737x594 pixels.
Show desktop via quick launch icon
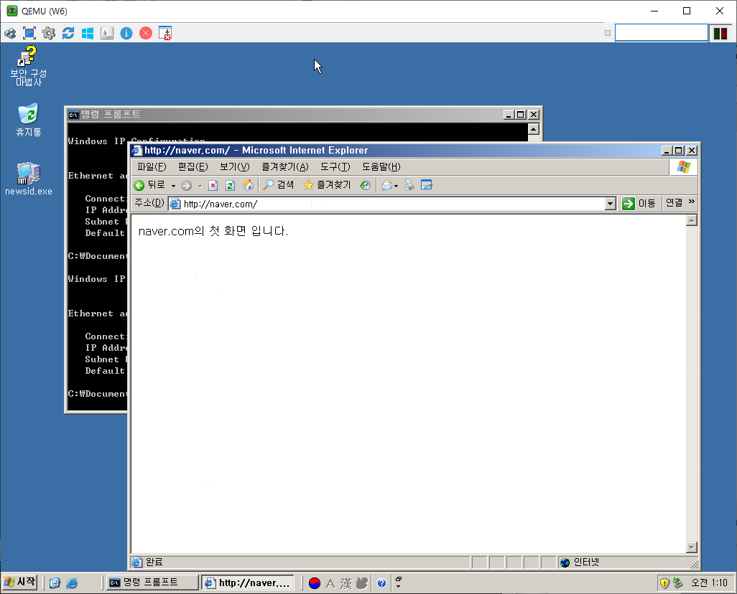pos(55,583)
